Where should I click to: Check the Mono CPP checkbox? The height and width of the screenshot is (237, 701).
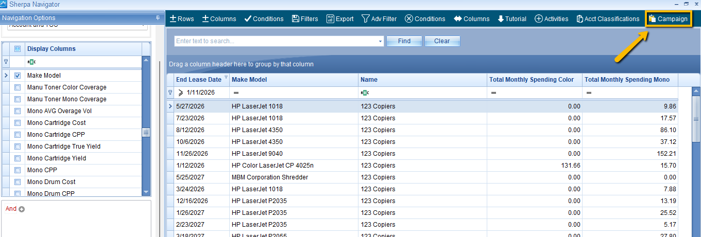pyautogui.click(x=18, y=170)
